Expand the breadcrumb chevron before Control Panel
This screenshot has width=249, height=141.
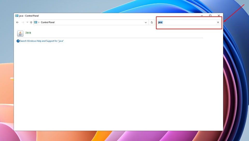[x=39, y=22]
